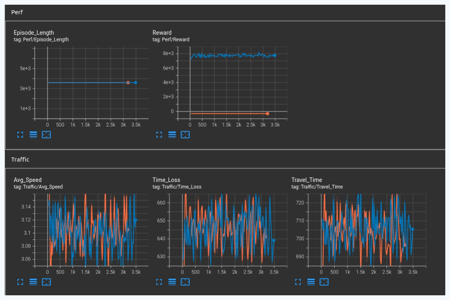Fit domain to data on the Episode_Length chart
This screenshot has height=300, width=450.
pos(46,134)
